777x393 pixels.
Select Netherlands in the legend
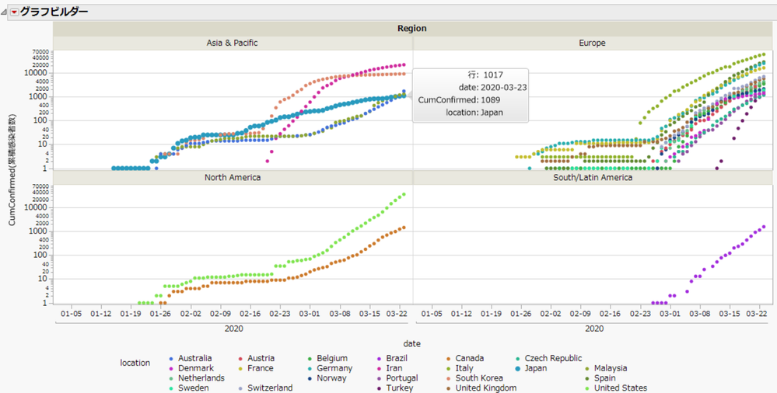[201, 378]
